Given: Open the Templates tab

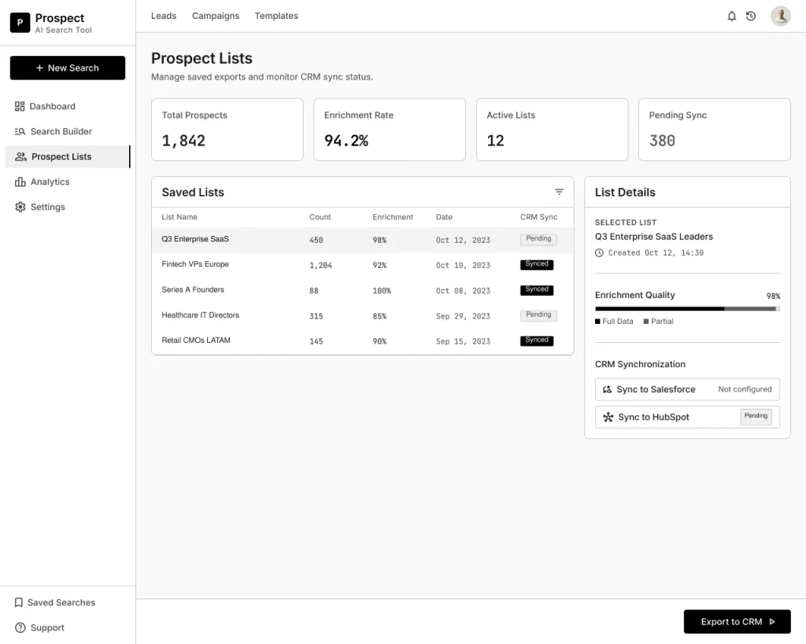Looking at the screenshot, I should [x=276, y=16].
